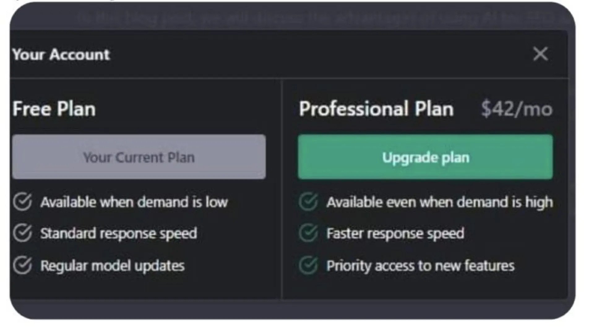Click the Your Account dialog title
Viewport: 594px width, 334px height.
[61, 54]
